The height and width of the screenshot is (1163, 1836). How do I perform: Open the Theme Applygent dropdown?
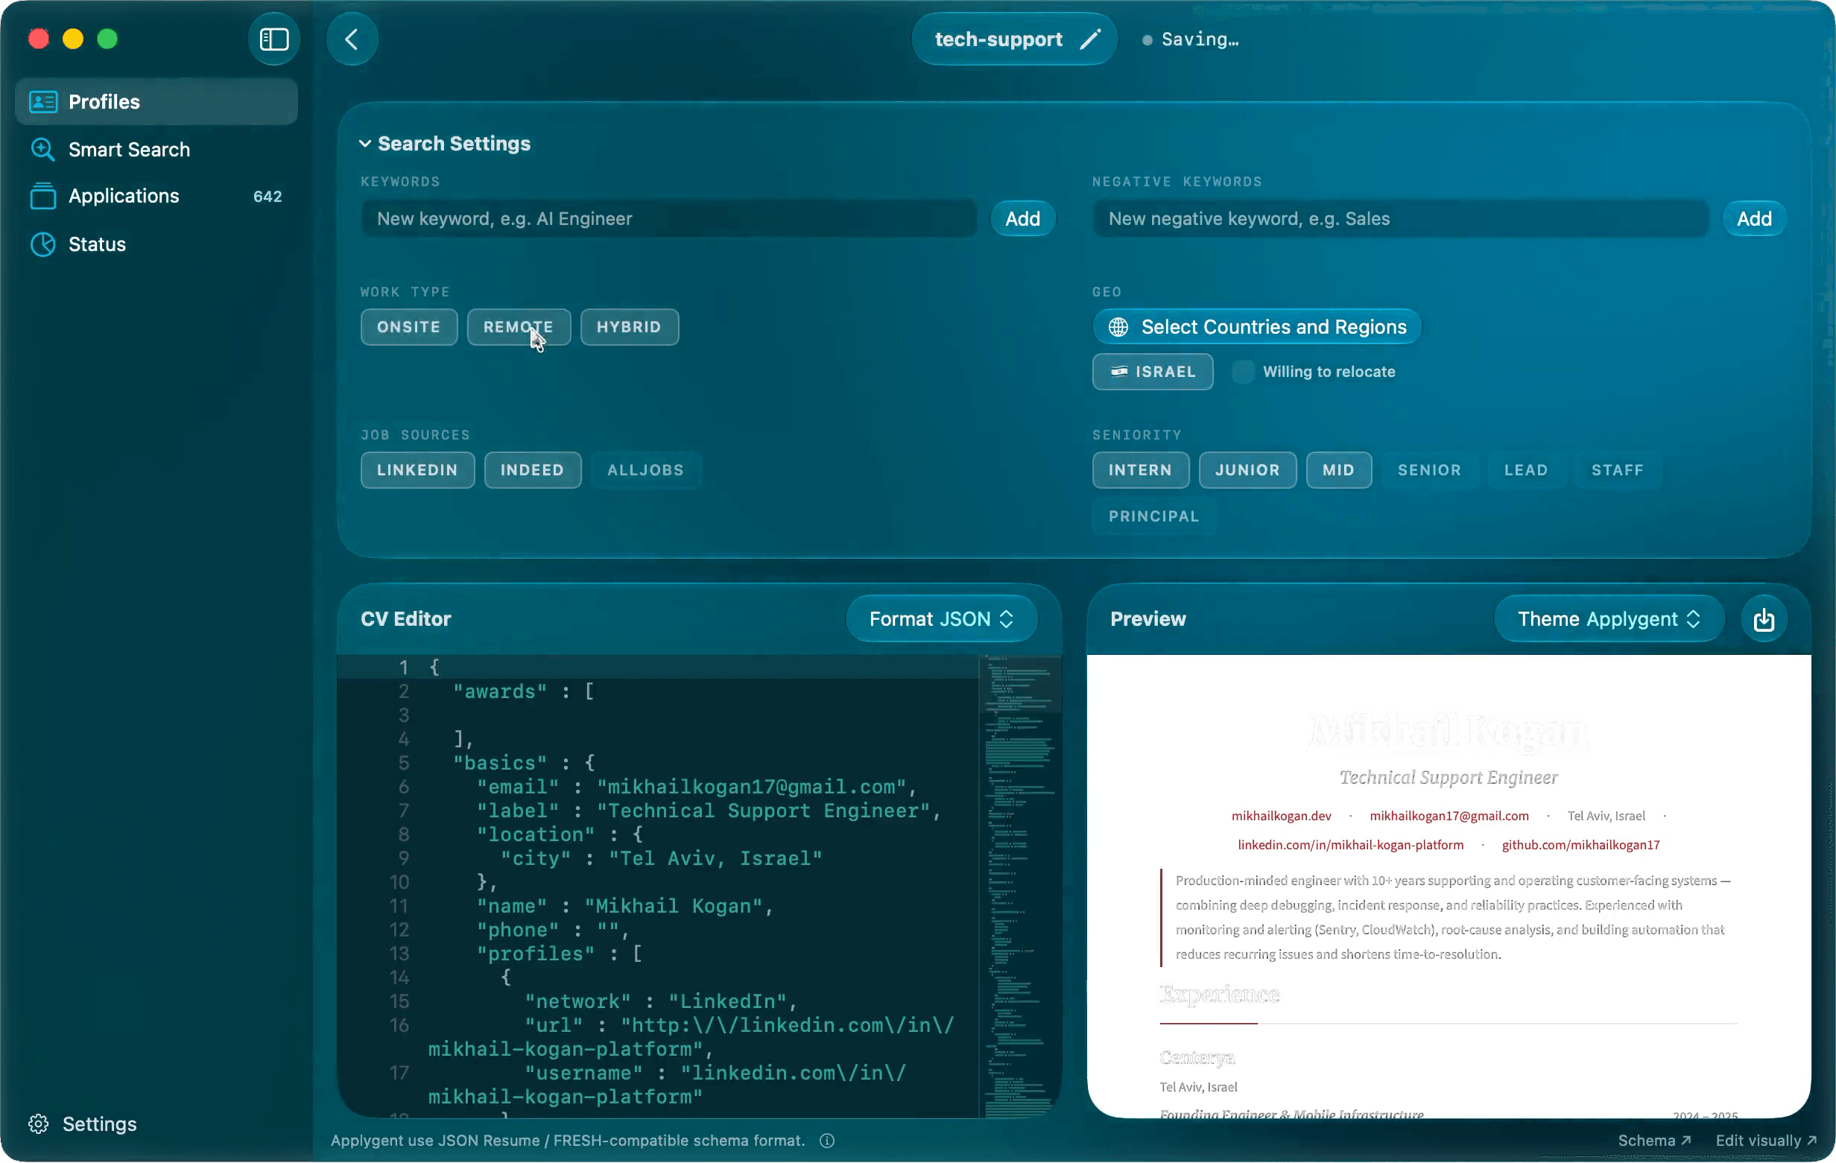[x=1609, y=619]
